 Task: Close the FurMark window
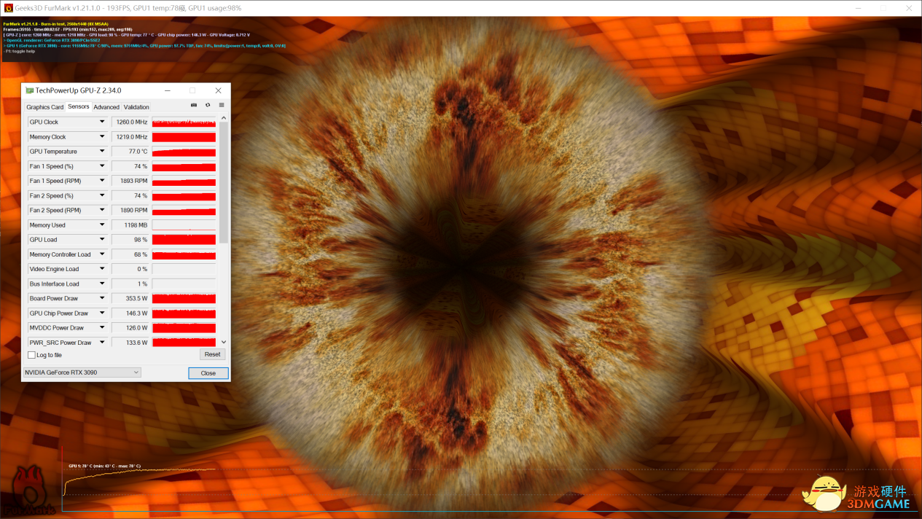point(909,8)
